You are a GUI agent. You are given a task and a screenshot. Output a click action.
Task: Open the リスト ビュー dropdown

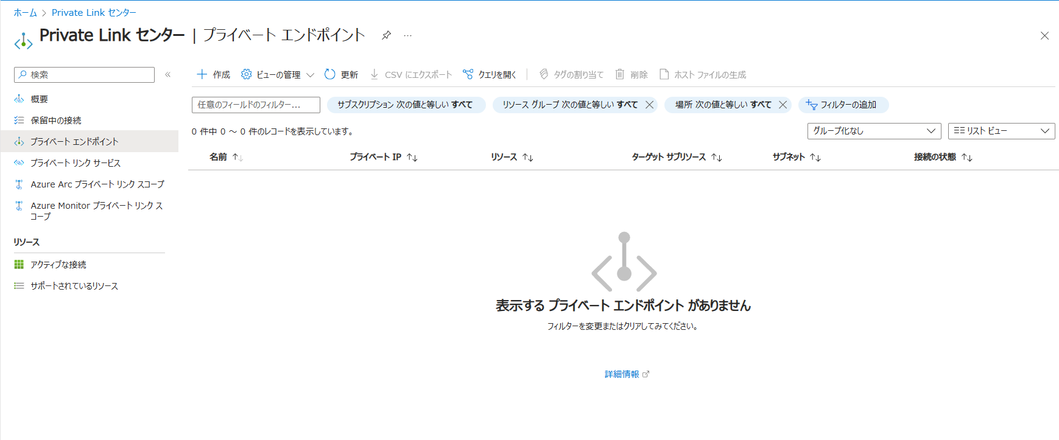1001,131
